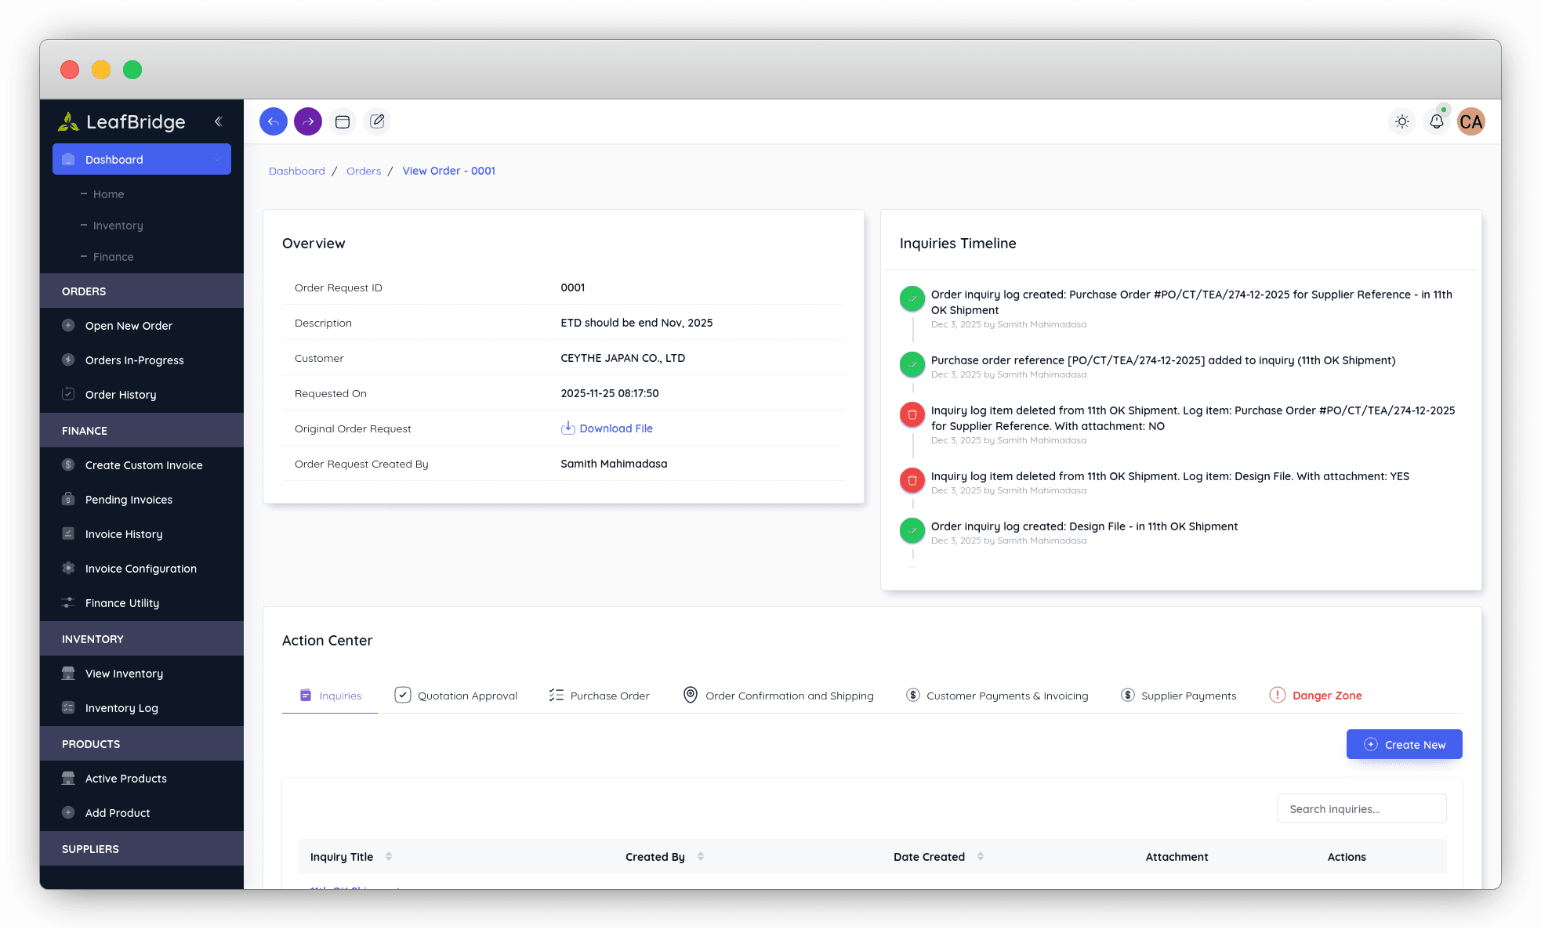Image resolution: width=1541 pixels, height=929 pixels.
Task: Click the Order History icon
Action: [x=68, y=394]
